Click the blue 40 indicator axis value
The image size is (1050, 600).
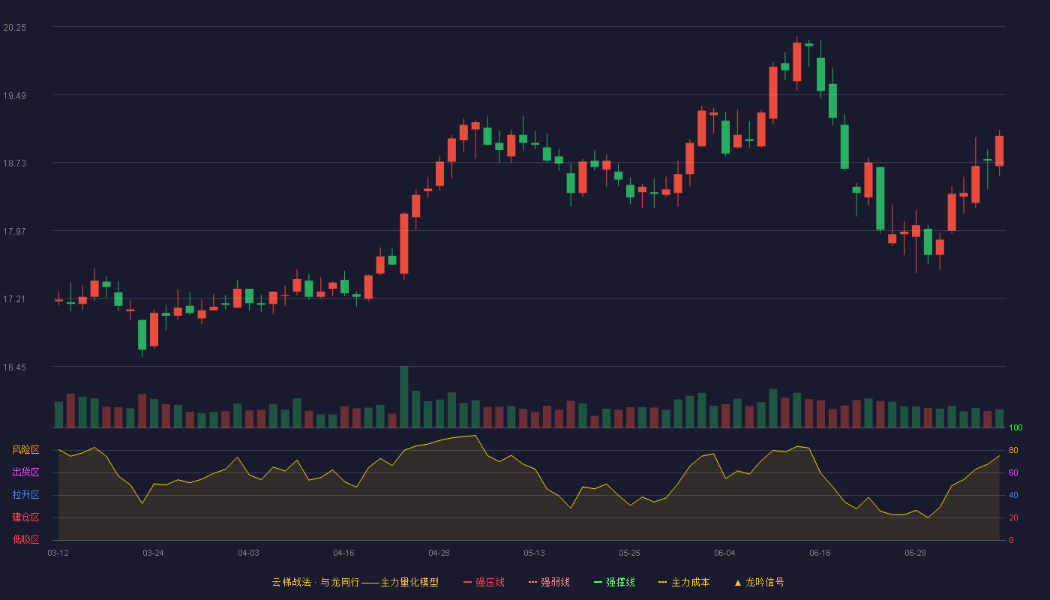1013,495
